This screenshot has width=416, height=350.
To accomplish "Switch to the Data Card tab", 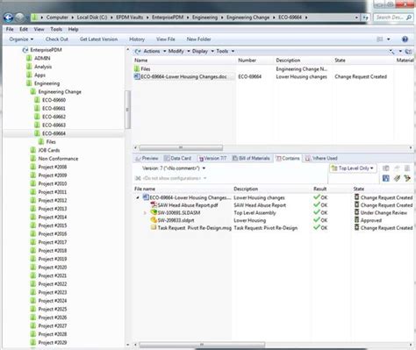I will click(x=177, y=159).
